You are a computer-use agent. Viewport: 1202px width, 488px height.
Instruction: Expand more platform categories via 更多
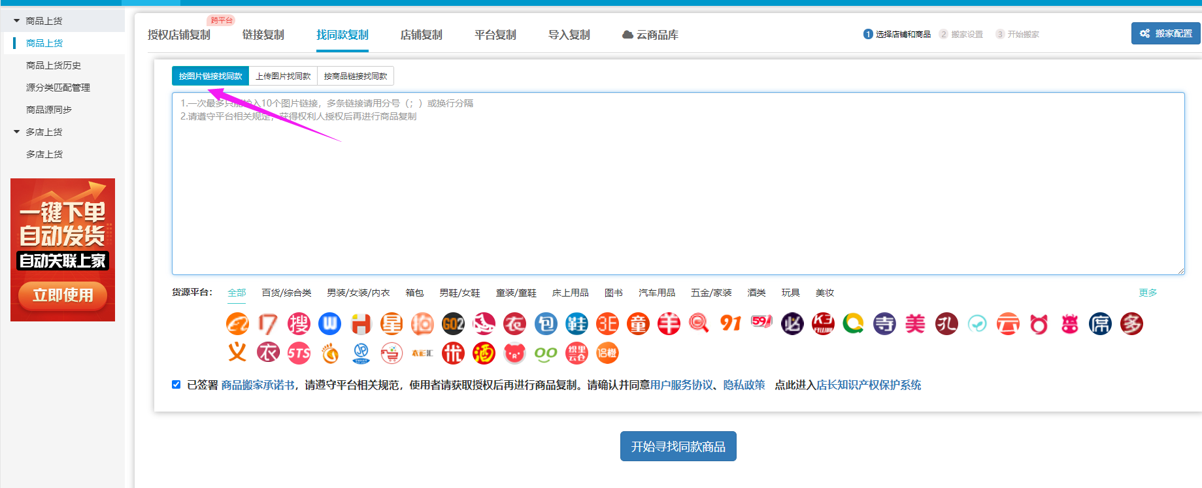click(1148, 293)
